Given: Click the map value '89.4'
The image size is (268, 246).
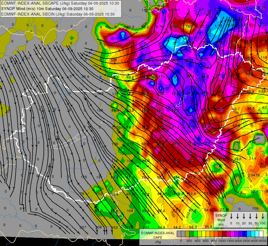Looking at the screenshot, I should point(115,111).
